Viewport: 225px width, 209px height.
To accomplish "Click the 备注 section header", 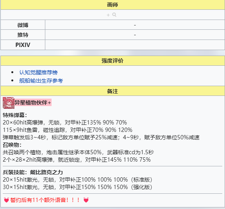I will (112, 91).
